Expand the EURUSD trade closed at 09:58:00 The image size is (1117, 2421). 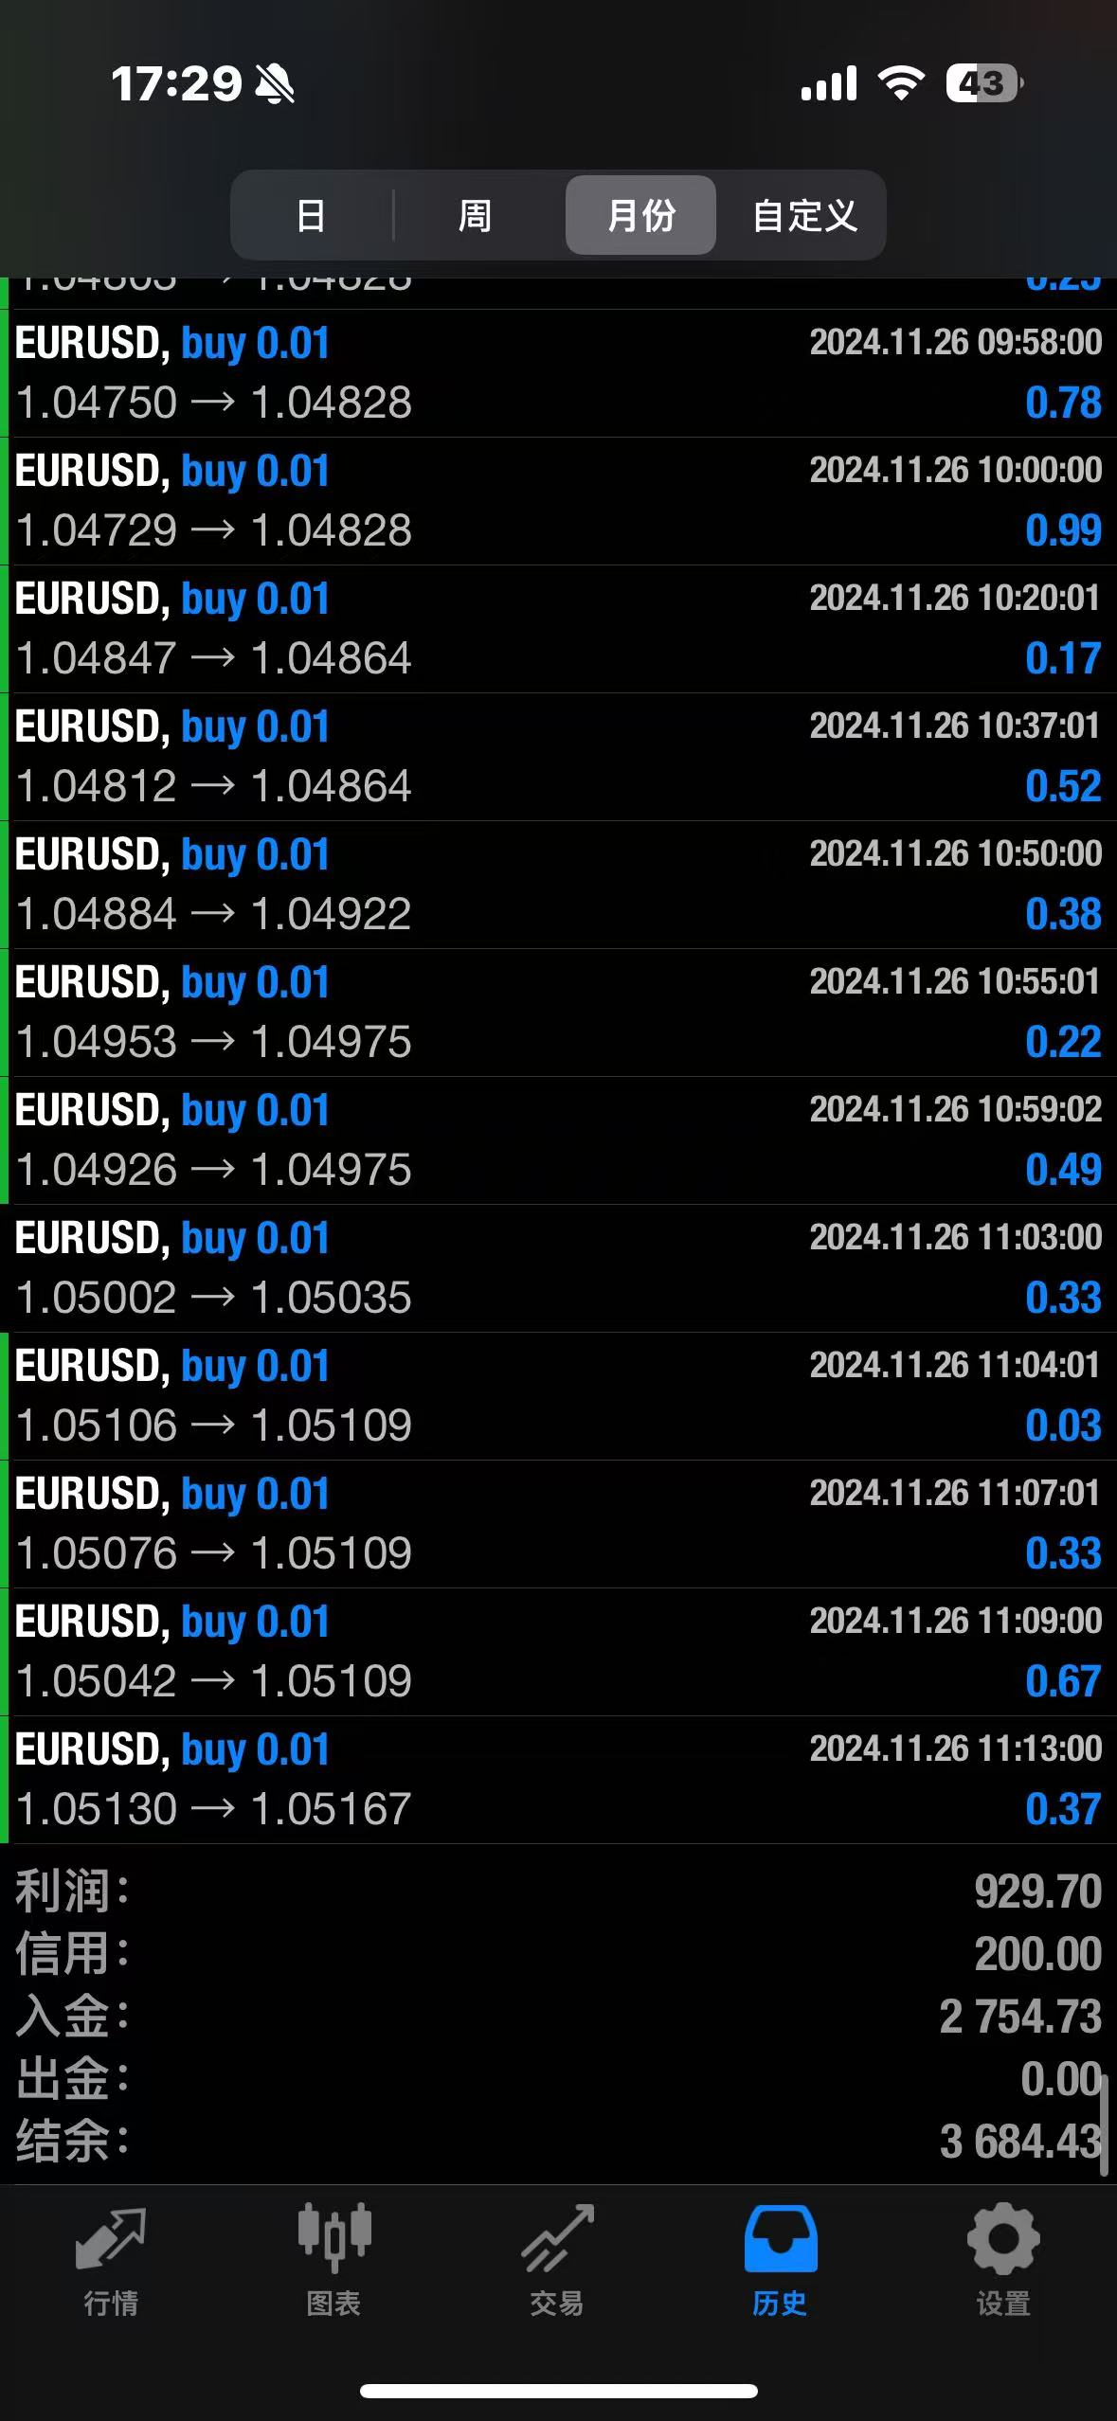[559, 373]
